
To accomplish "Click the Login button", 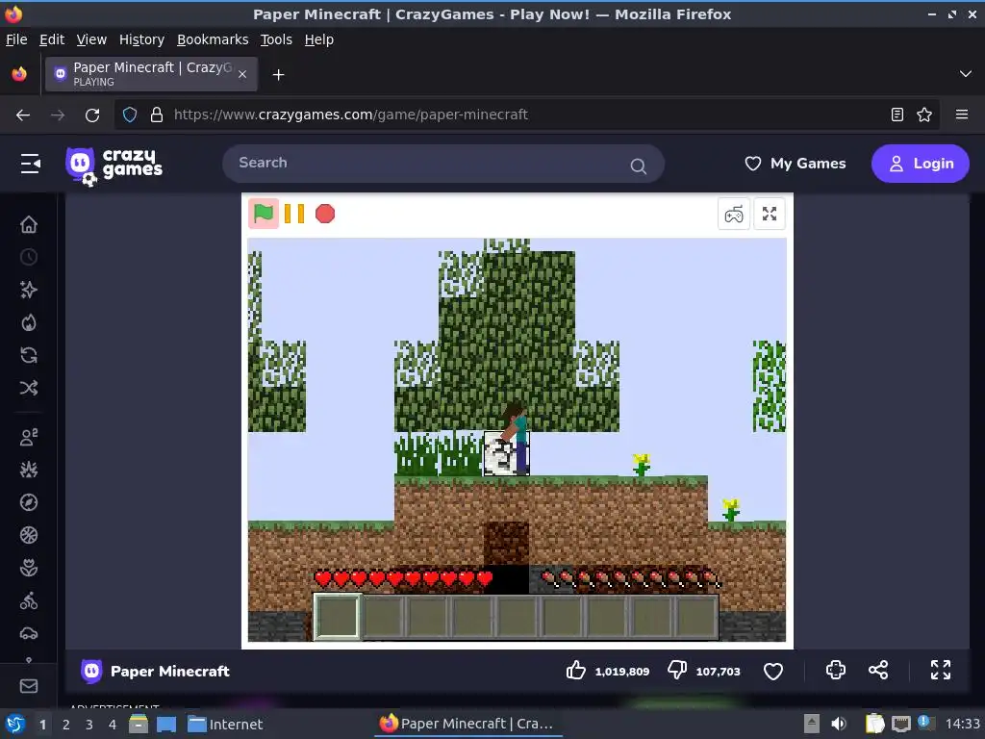I will (x=921, y=164).
